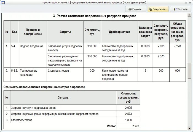Click the 'Процесс и подпроцессы' column header

pyautogui.click(x=33, y=32)
